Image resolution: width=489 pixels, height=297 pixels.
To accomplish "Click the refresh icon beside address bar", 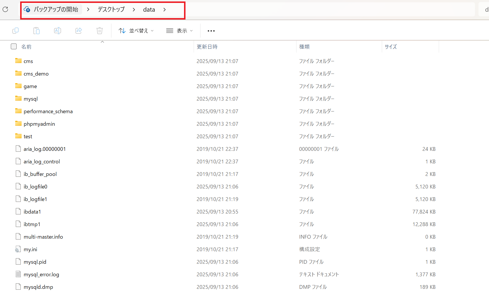I will pos(5,10).
